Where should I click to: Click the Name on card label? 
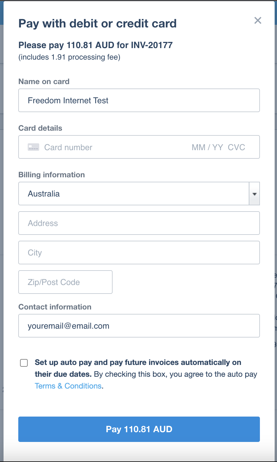(44, 81)
